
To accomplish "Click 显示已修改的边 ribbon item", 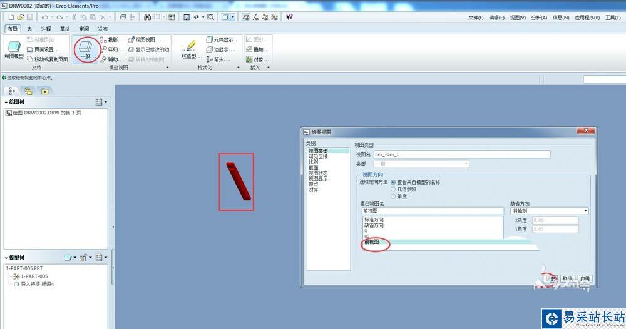I will pos(149,49).
